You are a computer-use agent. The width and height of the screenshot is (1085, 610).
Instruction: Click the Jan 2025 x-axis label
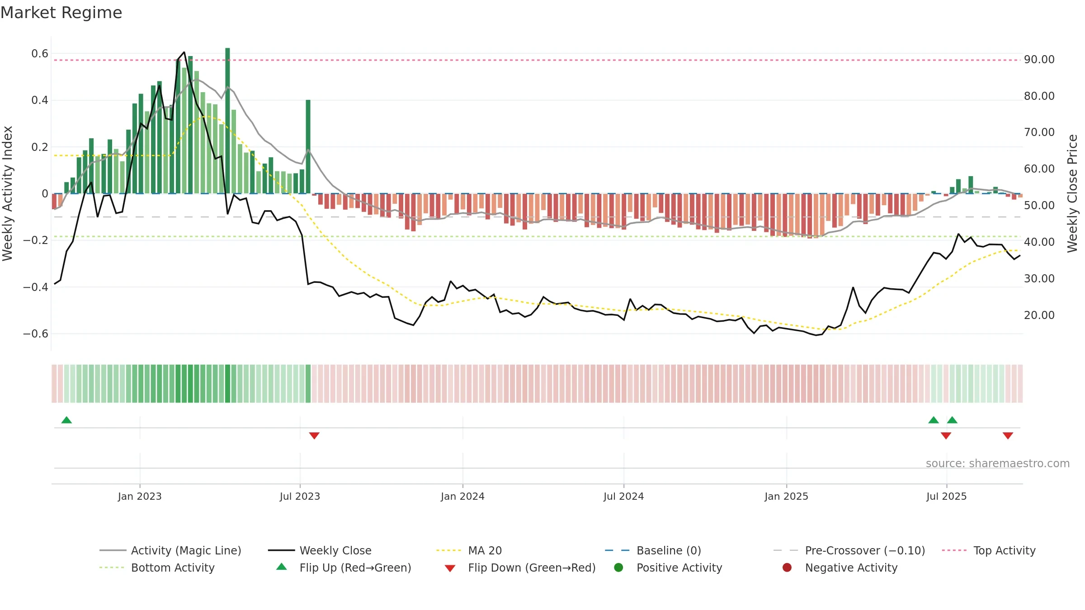click(786, 496)
